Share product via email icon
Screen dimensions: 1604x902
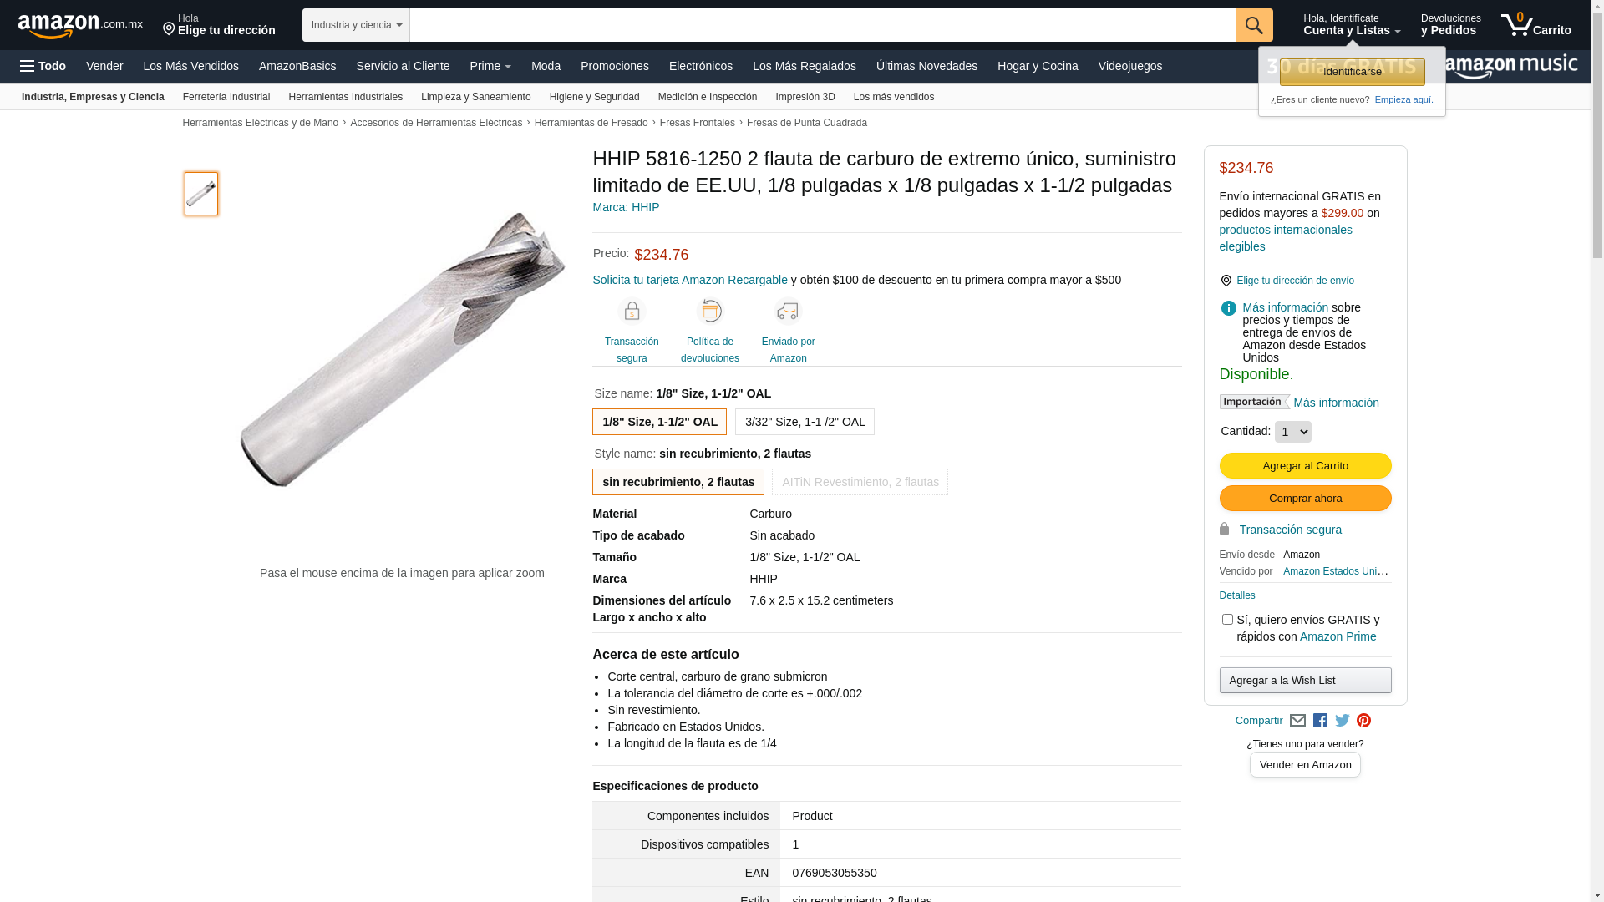tap(1297, 721)
